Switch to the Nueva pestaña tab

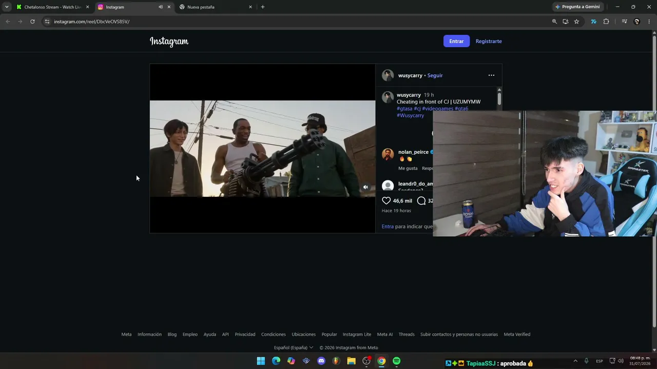(x=216, y=7)
